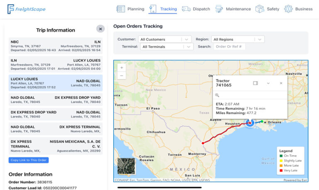Image resolution: width=319 pixels, height=190 pixels.
Task: Close the Tractor 741065 popup
Action: pyautogui.click(x=281, y=83)
